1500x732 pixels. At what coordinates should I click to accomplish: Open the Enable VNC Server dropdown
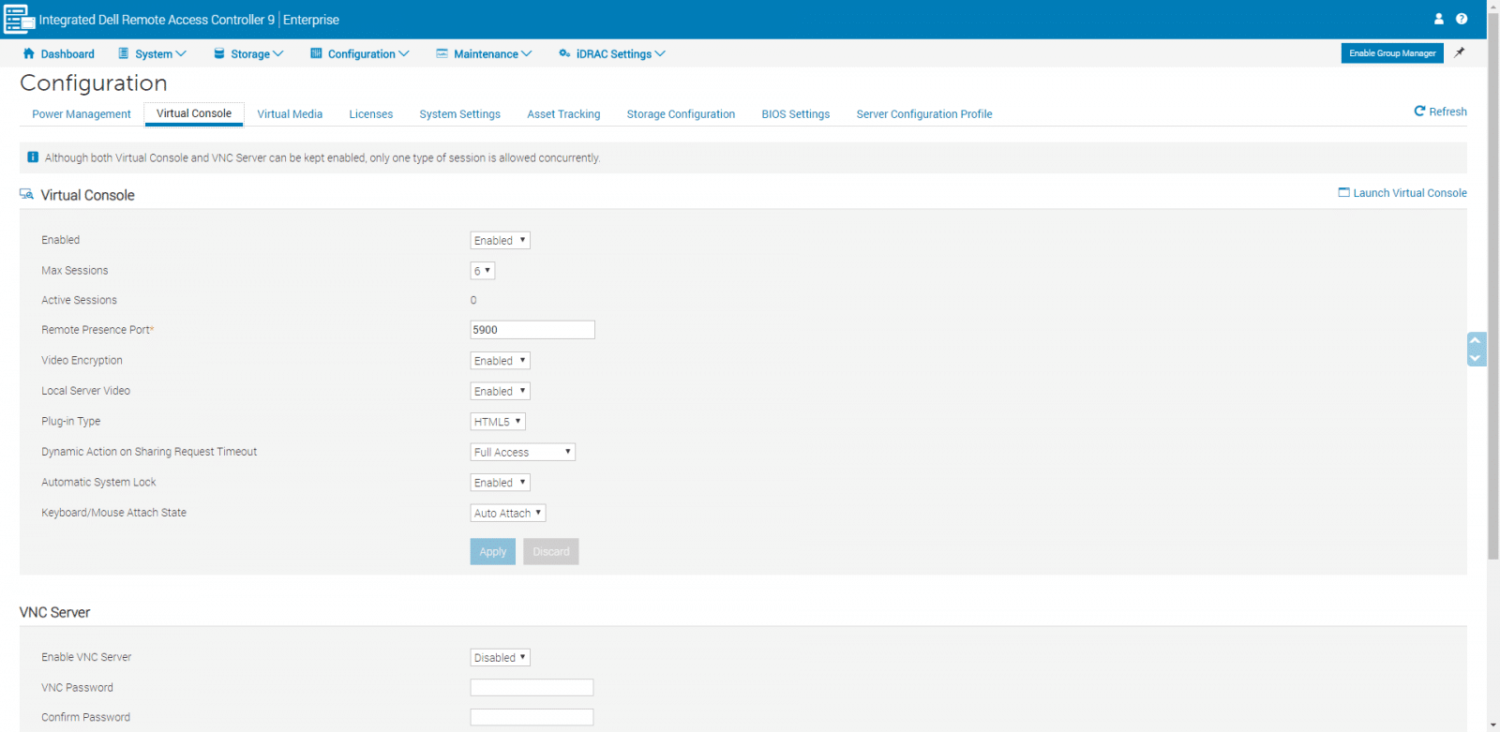(x=500, y=657)
